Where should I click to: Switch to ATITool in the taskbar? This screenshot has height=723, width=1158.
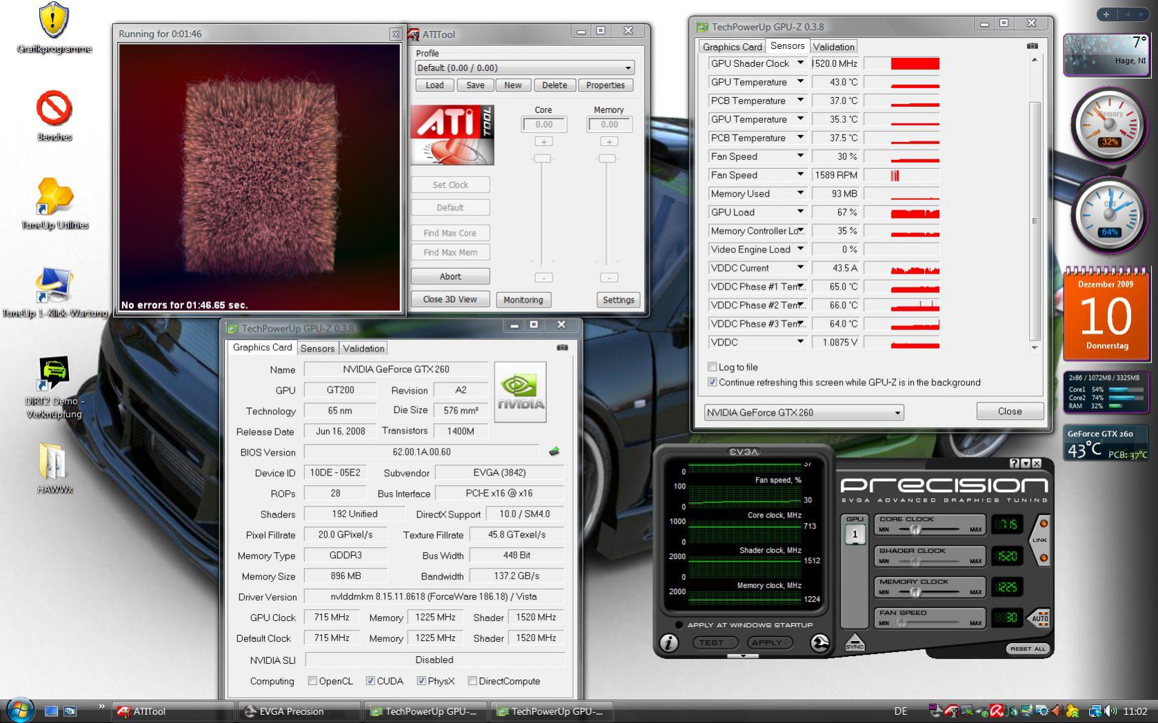(x=173, y=711)
